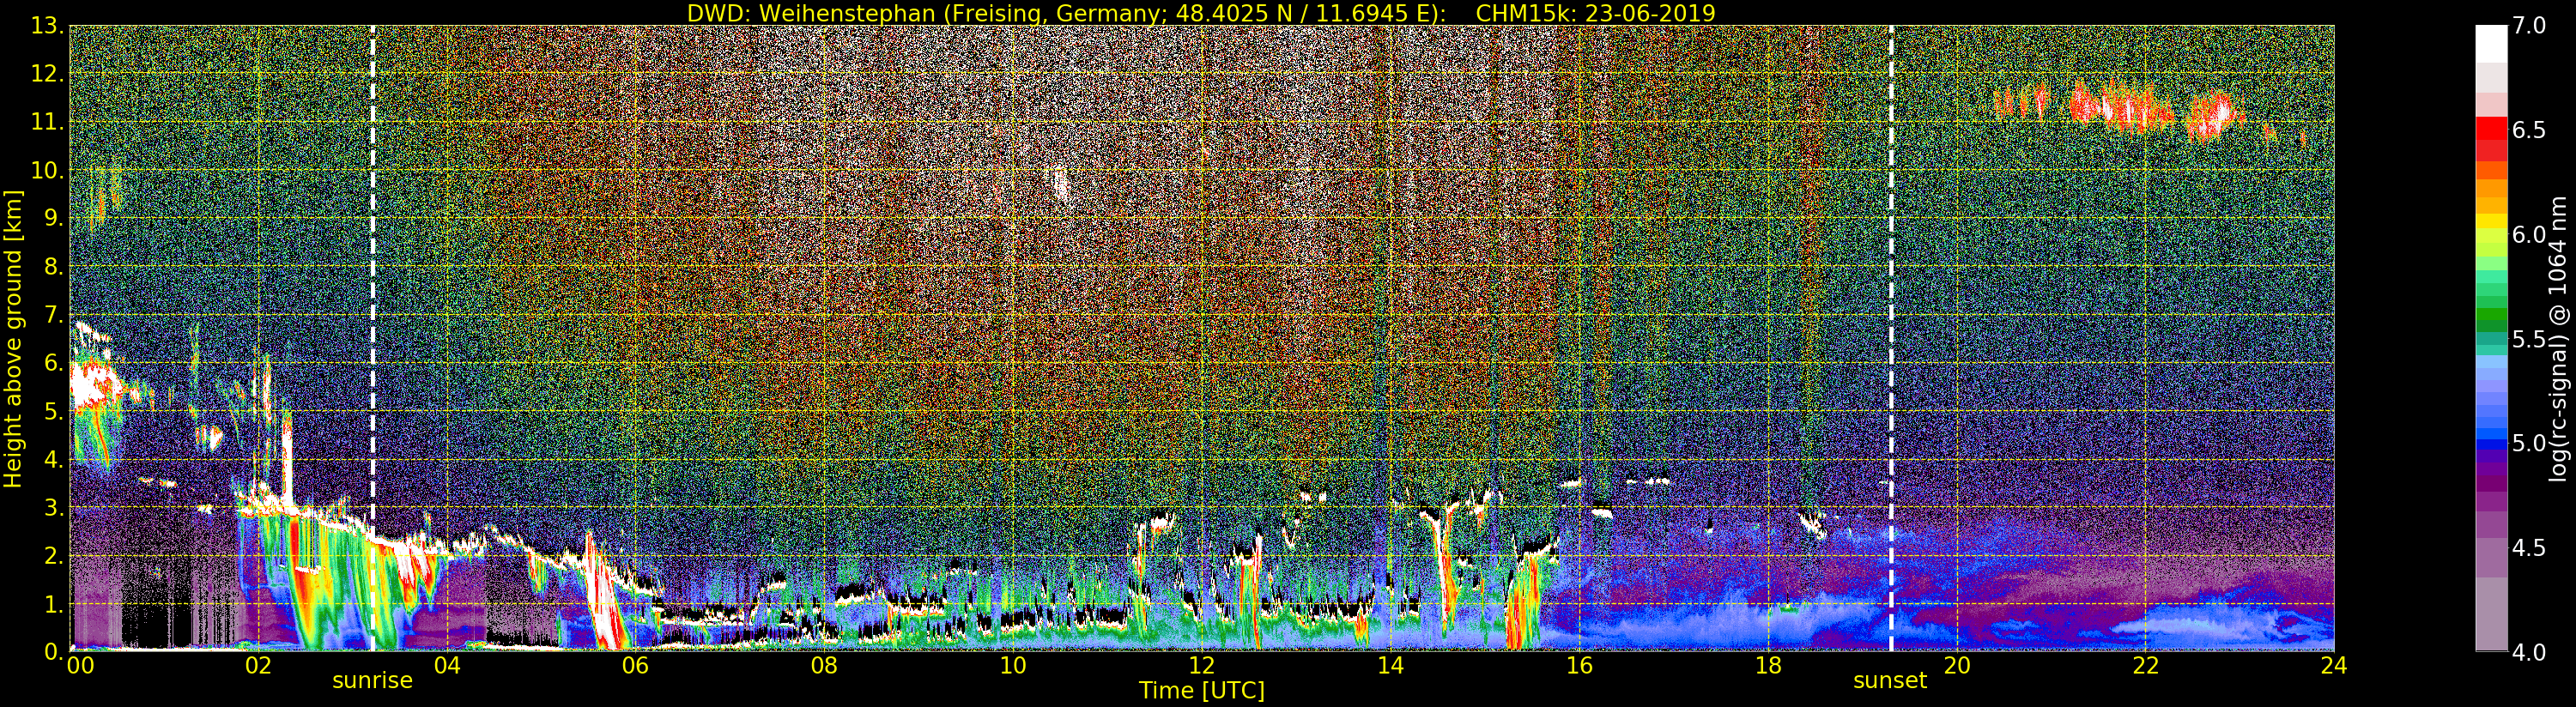
Task: Click the '4.' height axis tick label
Action: 53,458
